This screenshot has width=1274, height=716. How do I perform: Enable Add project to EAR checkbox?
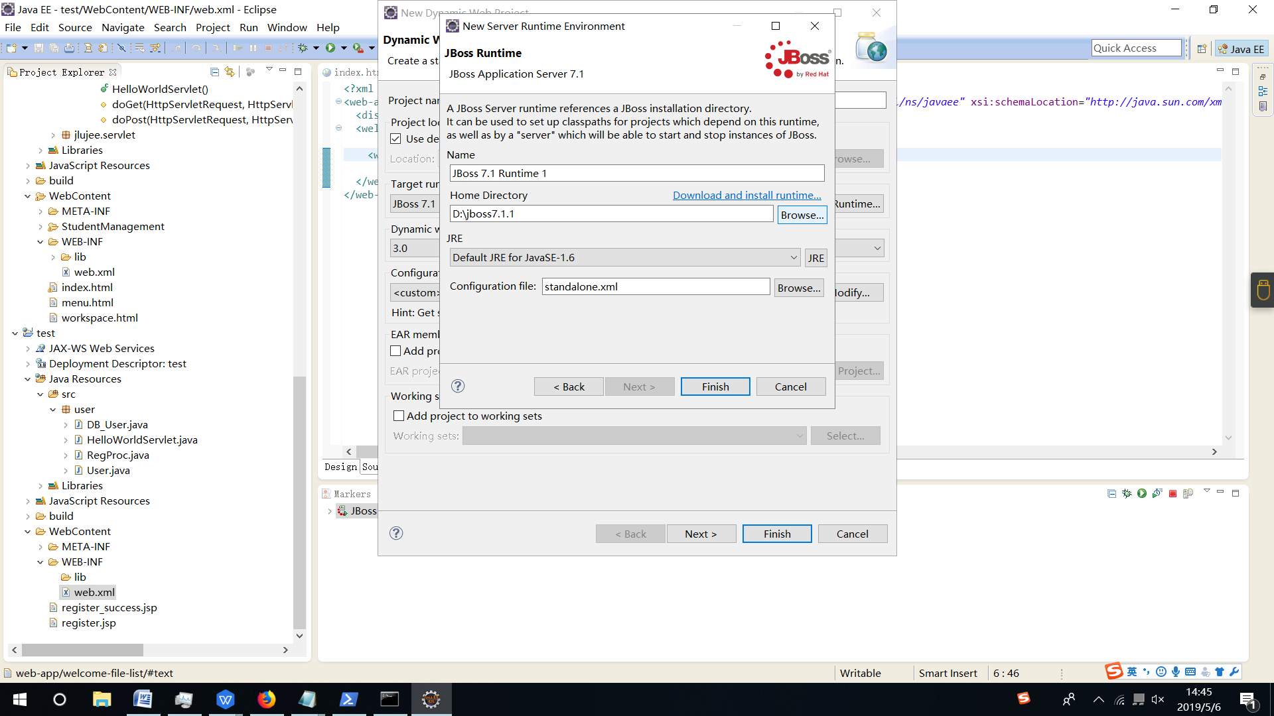[x=396, y=351]
